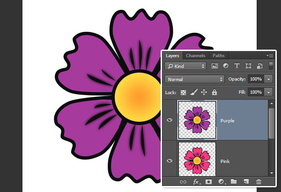281x192 pixels.
Task: Delete layer trash icon
Action: 259,182
